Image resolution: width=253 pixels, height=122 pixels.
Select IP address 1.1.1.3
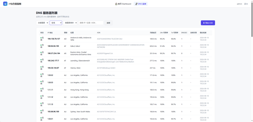tap(50, 104)
